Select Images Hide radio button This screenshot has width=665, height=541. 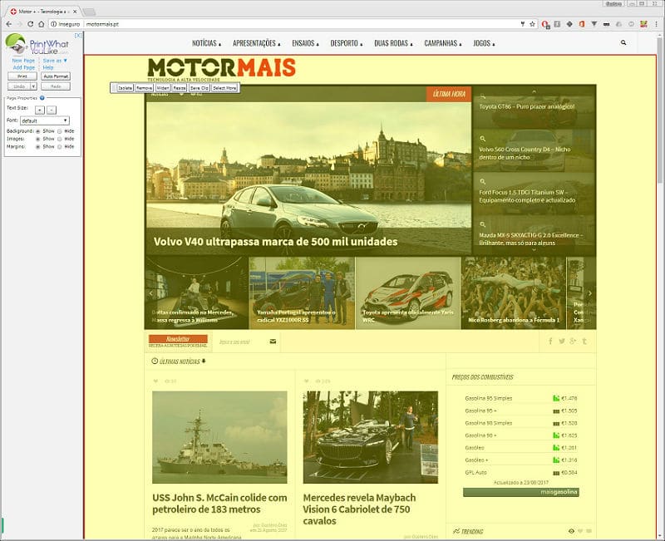pyautogui.click(x=59, y=139)
